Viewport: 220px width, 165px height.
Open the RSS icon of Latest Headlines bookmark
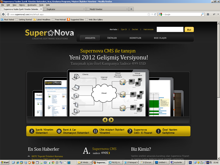click(34, 20)
